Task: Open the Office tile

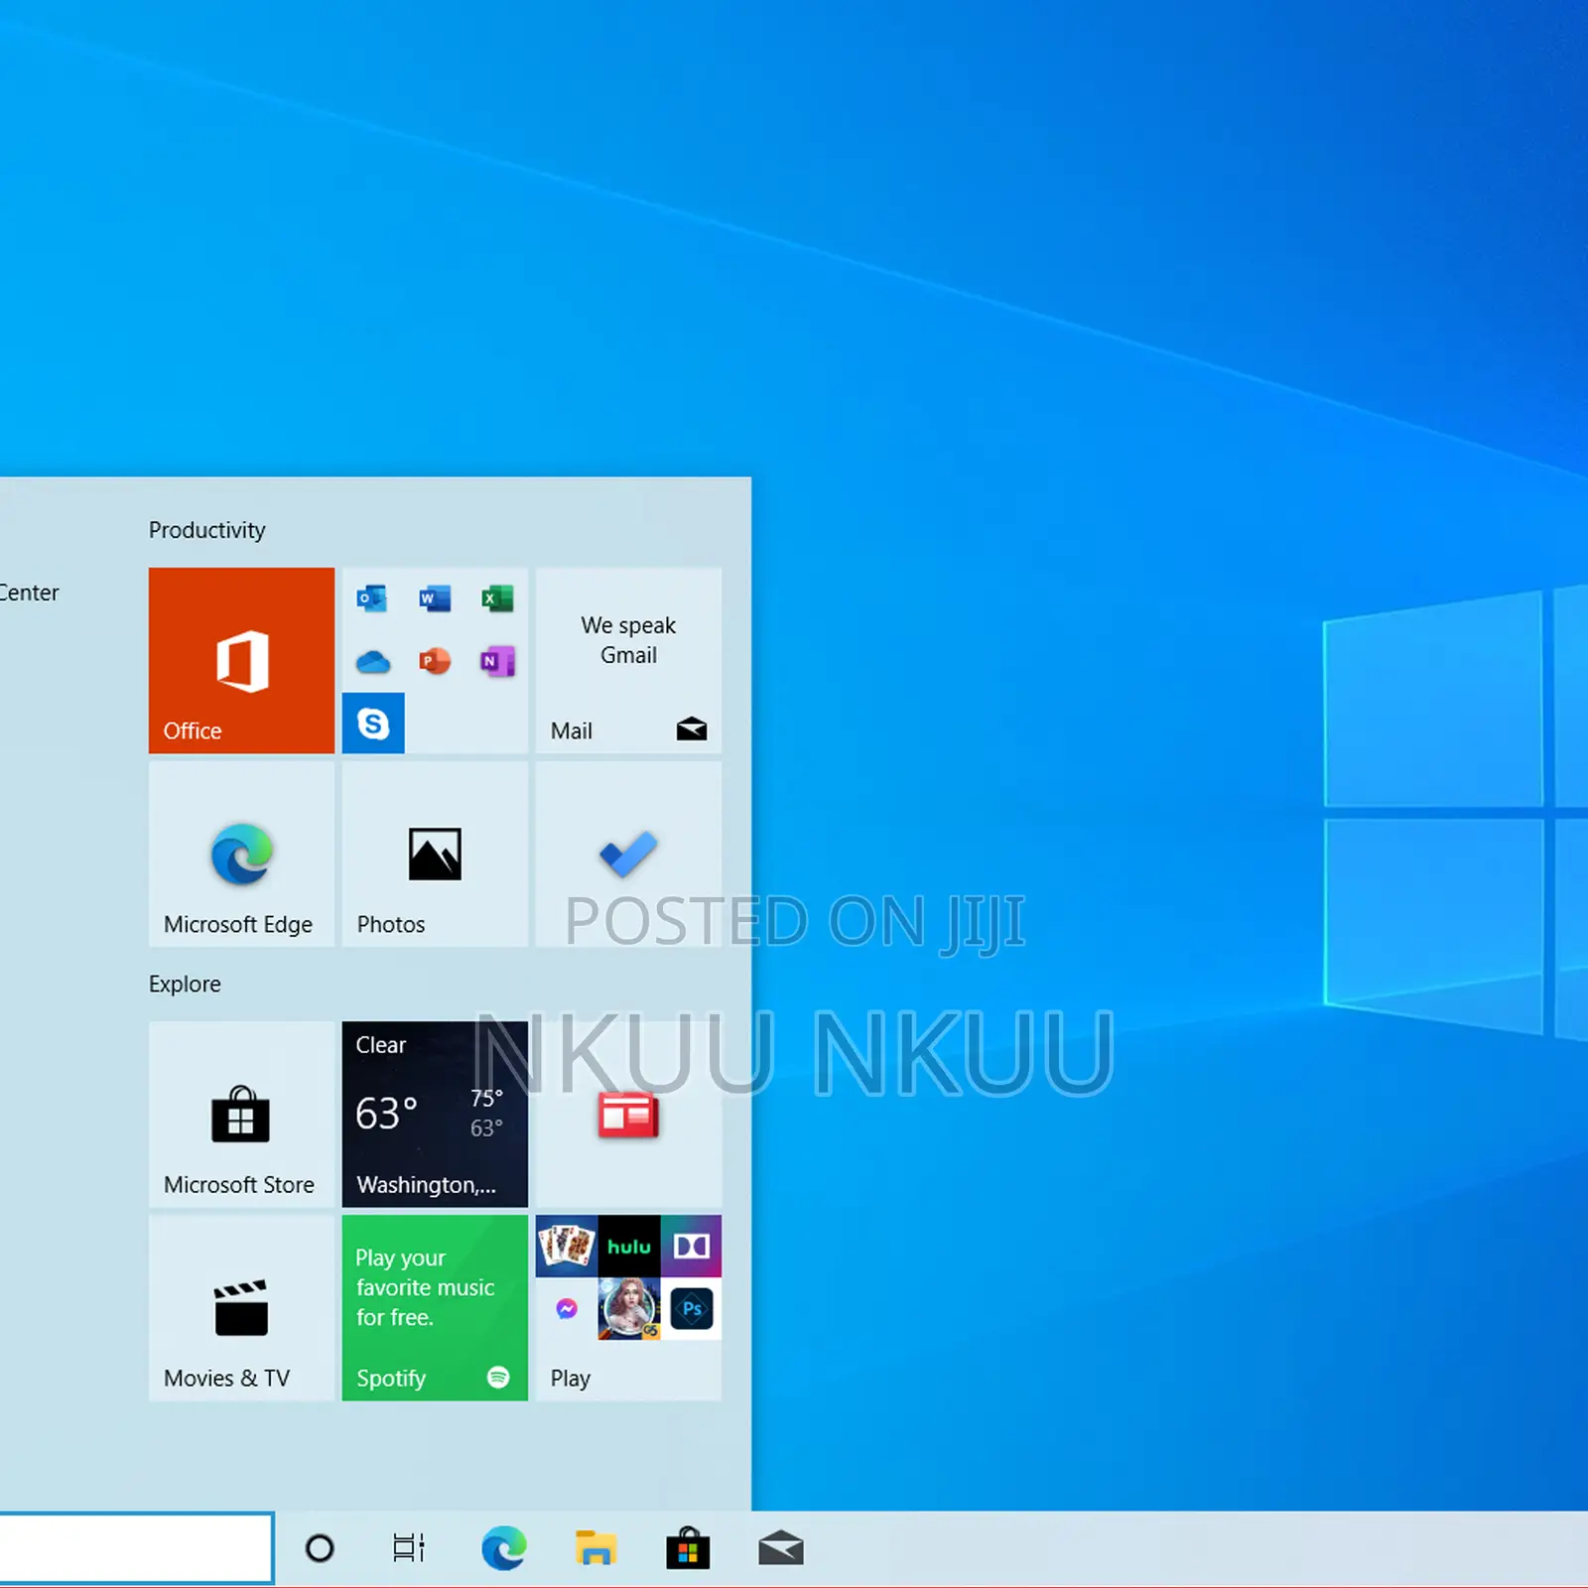Action: [241, 660]
